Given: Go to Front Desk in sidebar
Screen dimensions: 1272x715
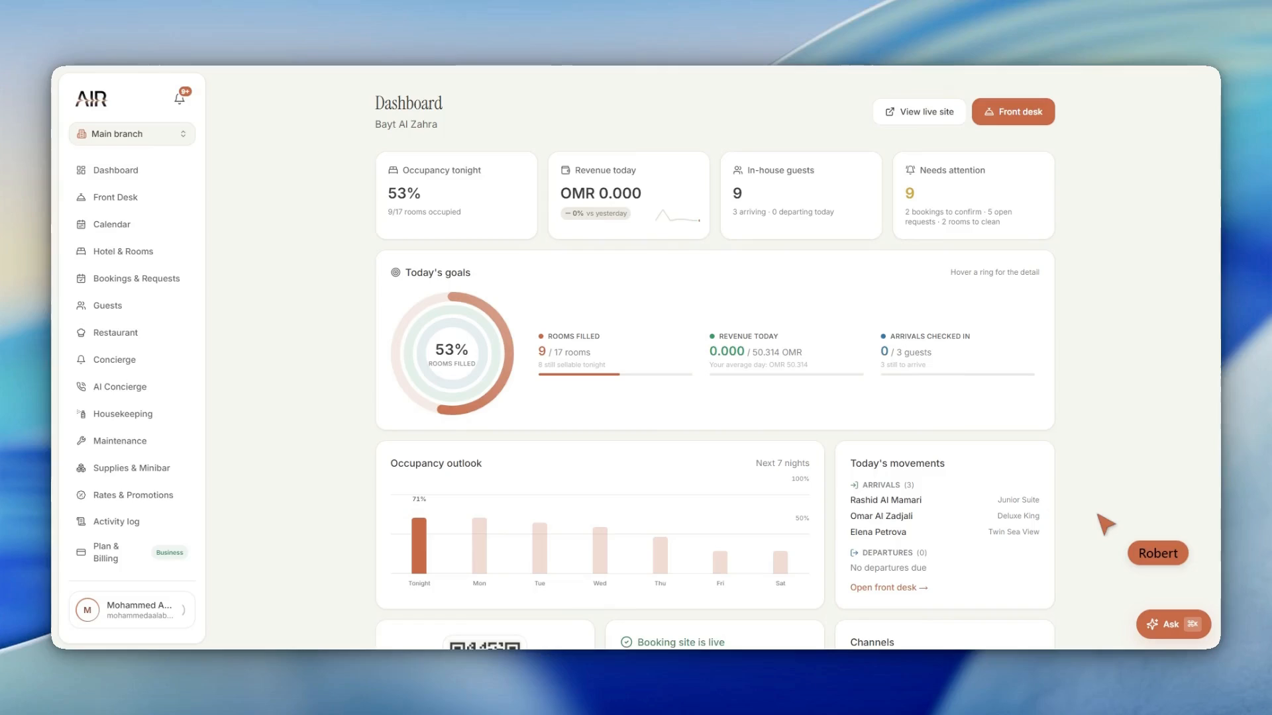Looking at the screenshot, I should point(132,197).
